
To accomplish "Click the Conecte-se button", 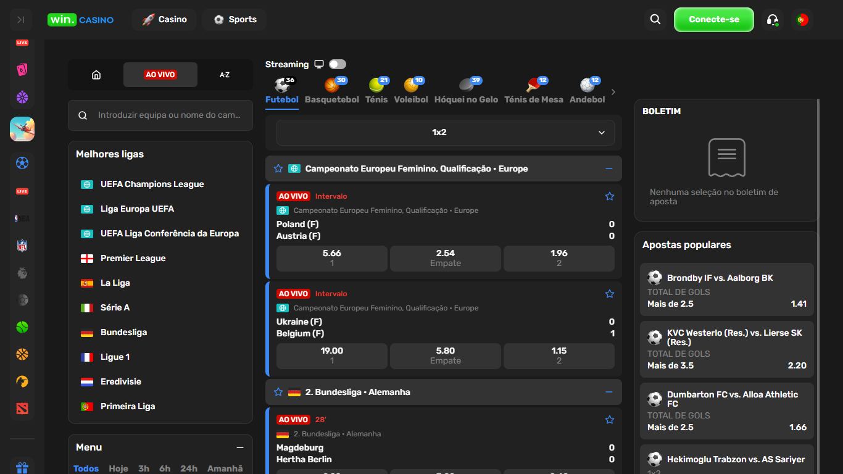I will pyautogui.click(x=713, y=20).
